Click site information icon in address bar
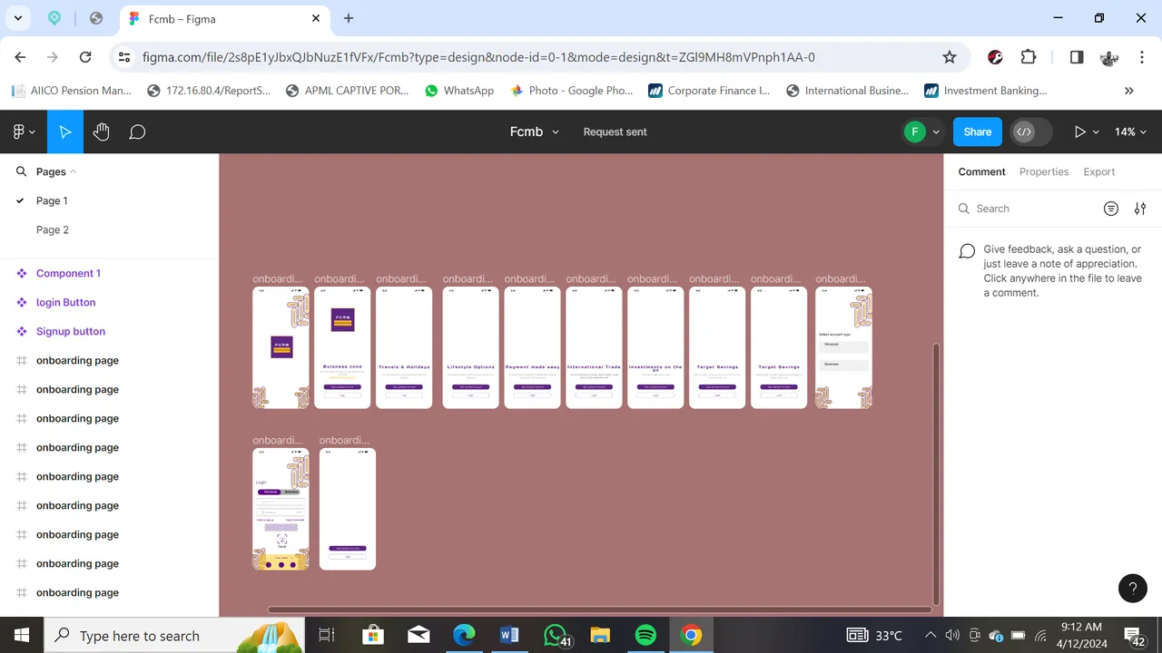The height and width of the screenshot is (653, 1162). [x=124, y=57]
